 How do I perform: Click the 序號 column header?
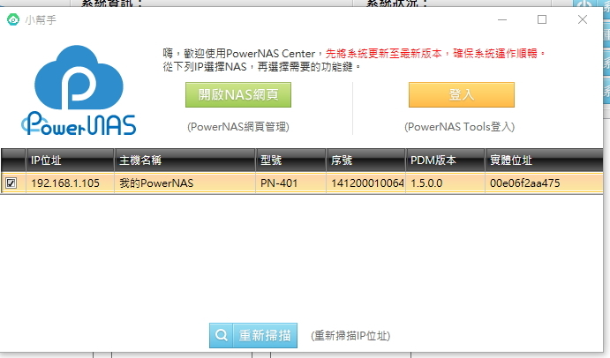click(366, 160)
